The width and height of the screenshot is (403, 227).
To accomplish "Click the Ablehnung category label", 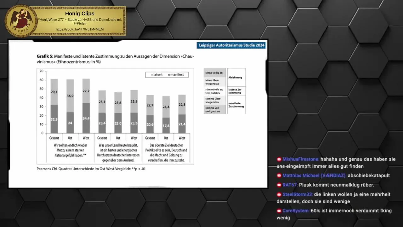I will click(x=235, y=77).
